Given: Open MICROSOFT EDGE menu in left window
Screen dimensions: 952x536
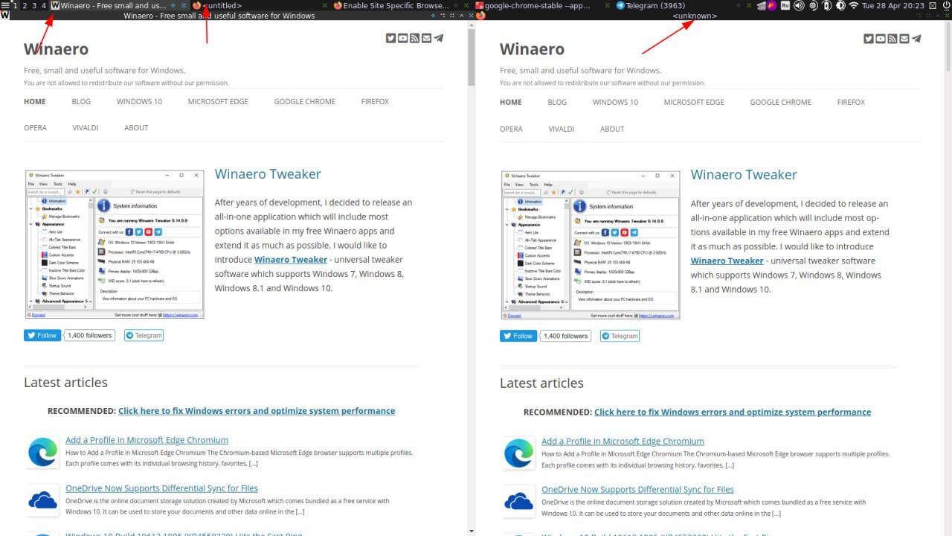Looking at the screenshot, I should [x=218, y=101].
